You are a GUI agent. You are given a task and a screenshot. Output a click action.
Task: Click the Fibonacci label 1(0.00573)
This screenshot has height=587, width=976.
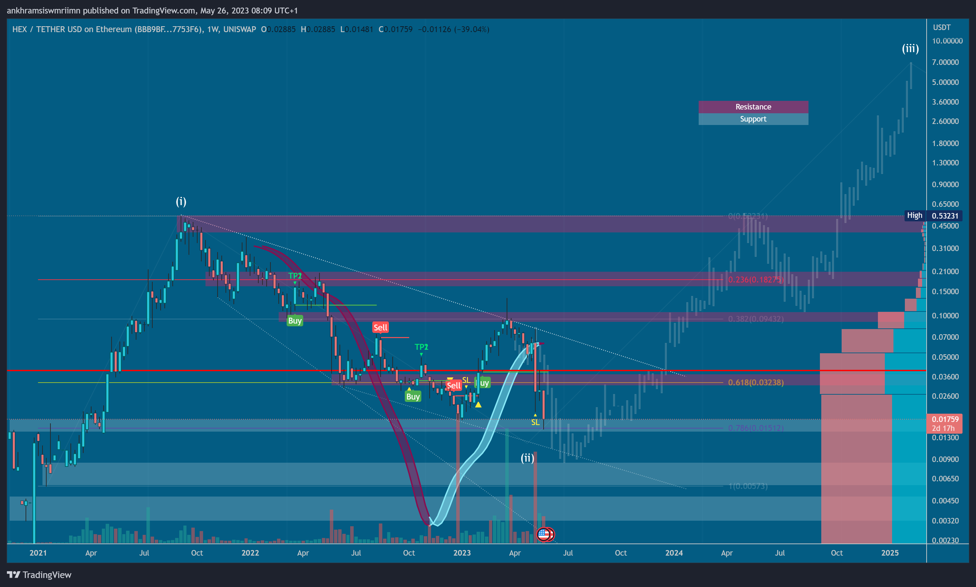coord(748,486)
